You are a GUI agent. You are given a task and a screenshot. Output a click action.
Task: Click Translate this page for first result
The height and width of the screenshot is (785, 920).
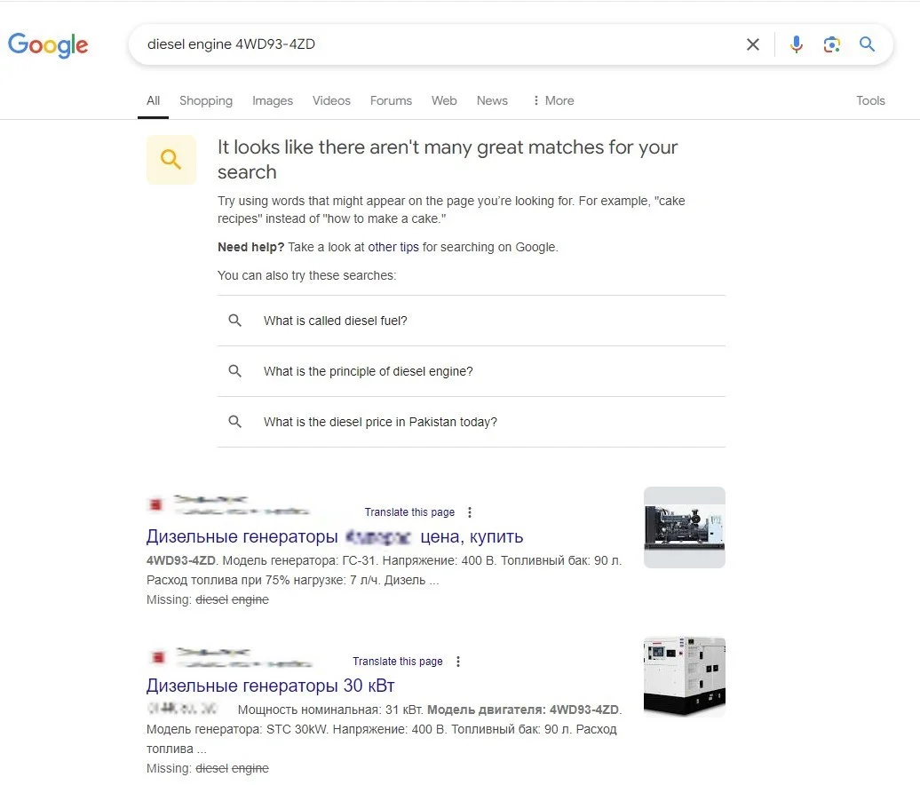pos(409,512)
